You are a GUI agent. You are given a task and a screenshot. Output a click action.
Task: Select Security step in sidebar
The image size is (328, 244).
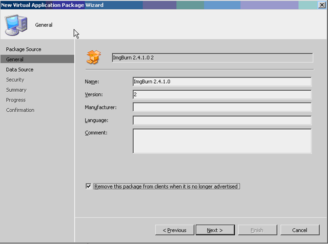15,80
